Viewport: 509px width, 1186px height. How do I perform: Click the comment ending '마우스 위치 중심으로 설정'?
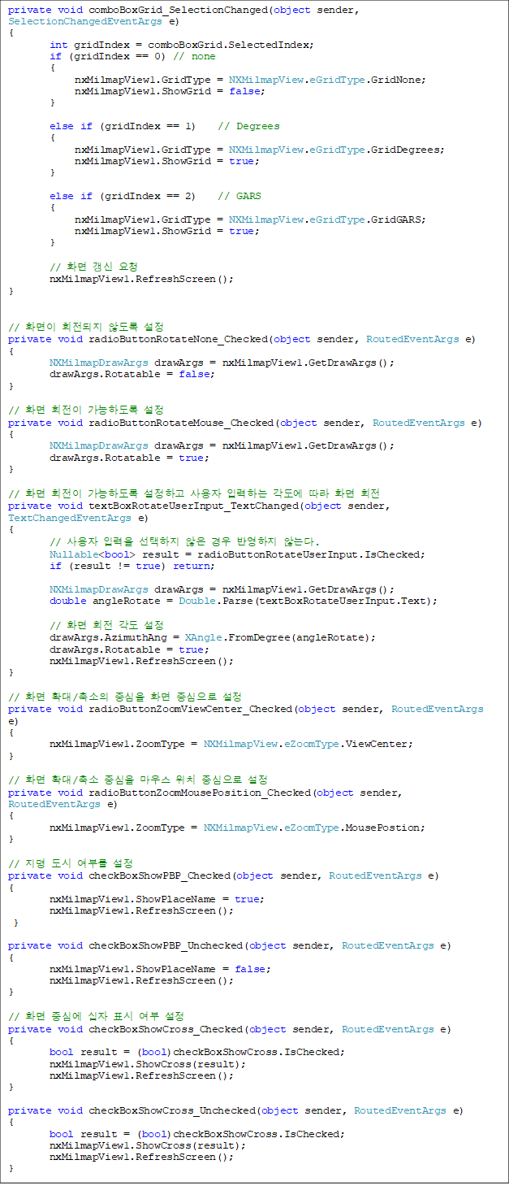138,780
